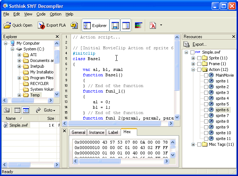This screenshot has width=238, height=176.
Task: Expand the Sprite (11) resource node
Action: (x=193, y=58)
